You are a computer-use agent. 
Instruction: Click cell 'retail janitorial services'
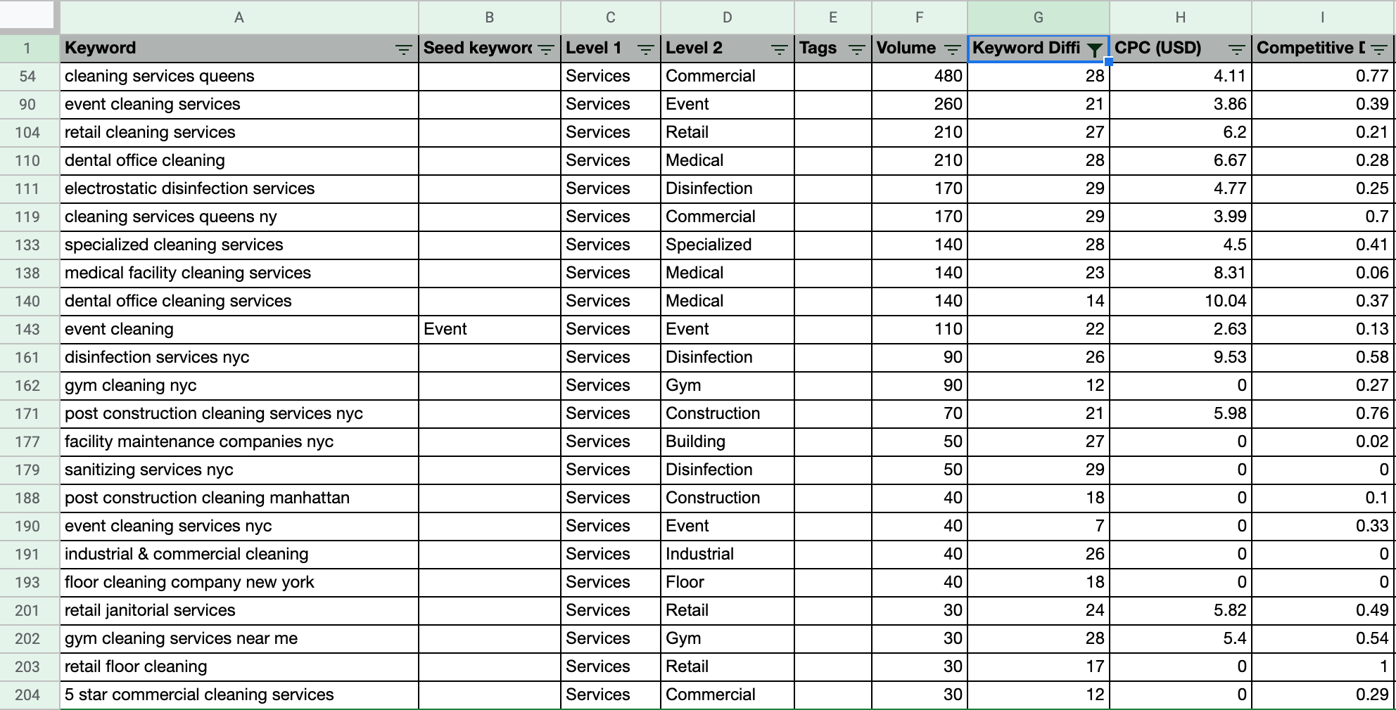[x=239, y=611]
